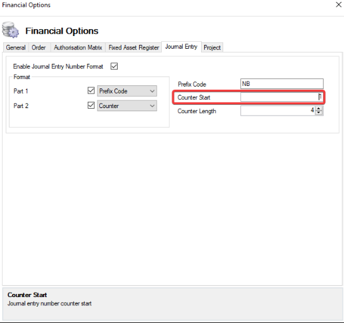The width and height of the screenshot is (344, 323).
Task: Click the Counter Start description help panel
Action: pos(172,303)
